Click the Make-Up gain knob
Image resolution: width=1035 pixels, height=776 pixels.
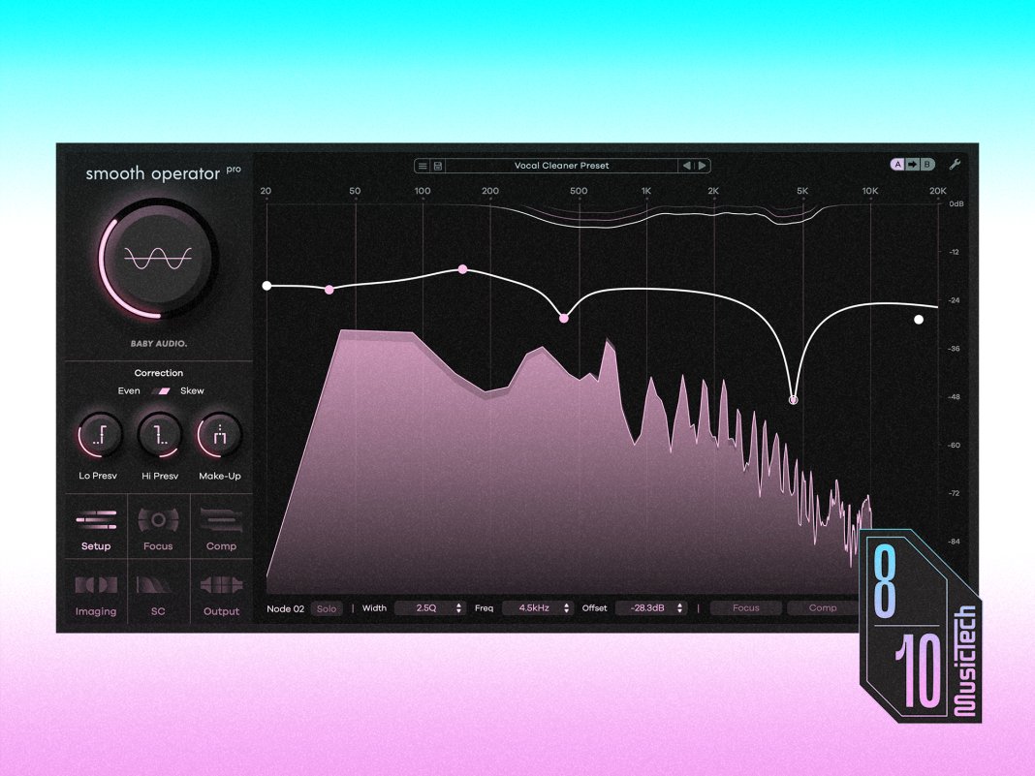(220, 435)
